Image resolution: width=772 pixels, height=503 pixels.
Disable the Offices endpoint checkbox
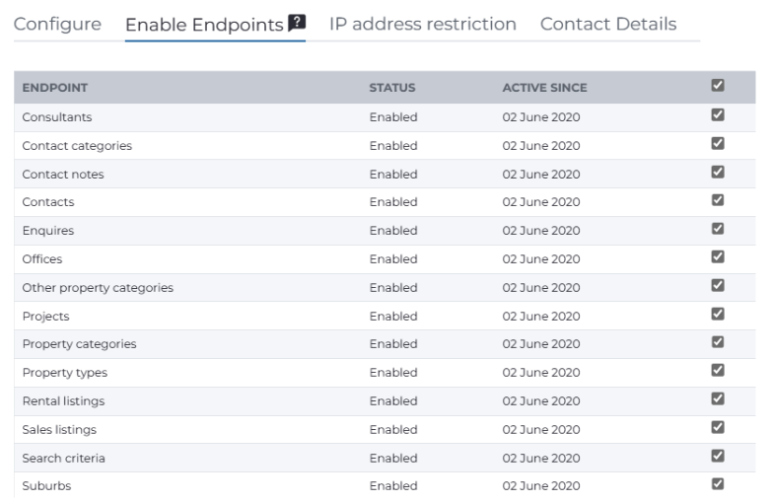[x=718, y=257]
